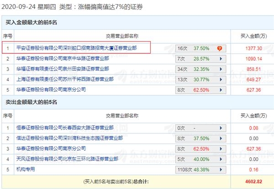Open 华福证券有限责任公司泉州田安路证券营业部 link

(63, 69)
